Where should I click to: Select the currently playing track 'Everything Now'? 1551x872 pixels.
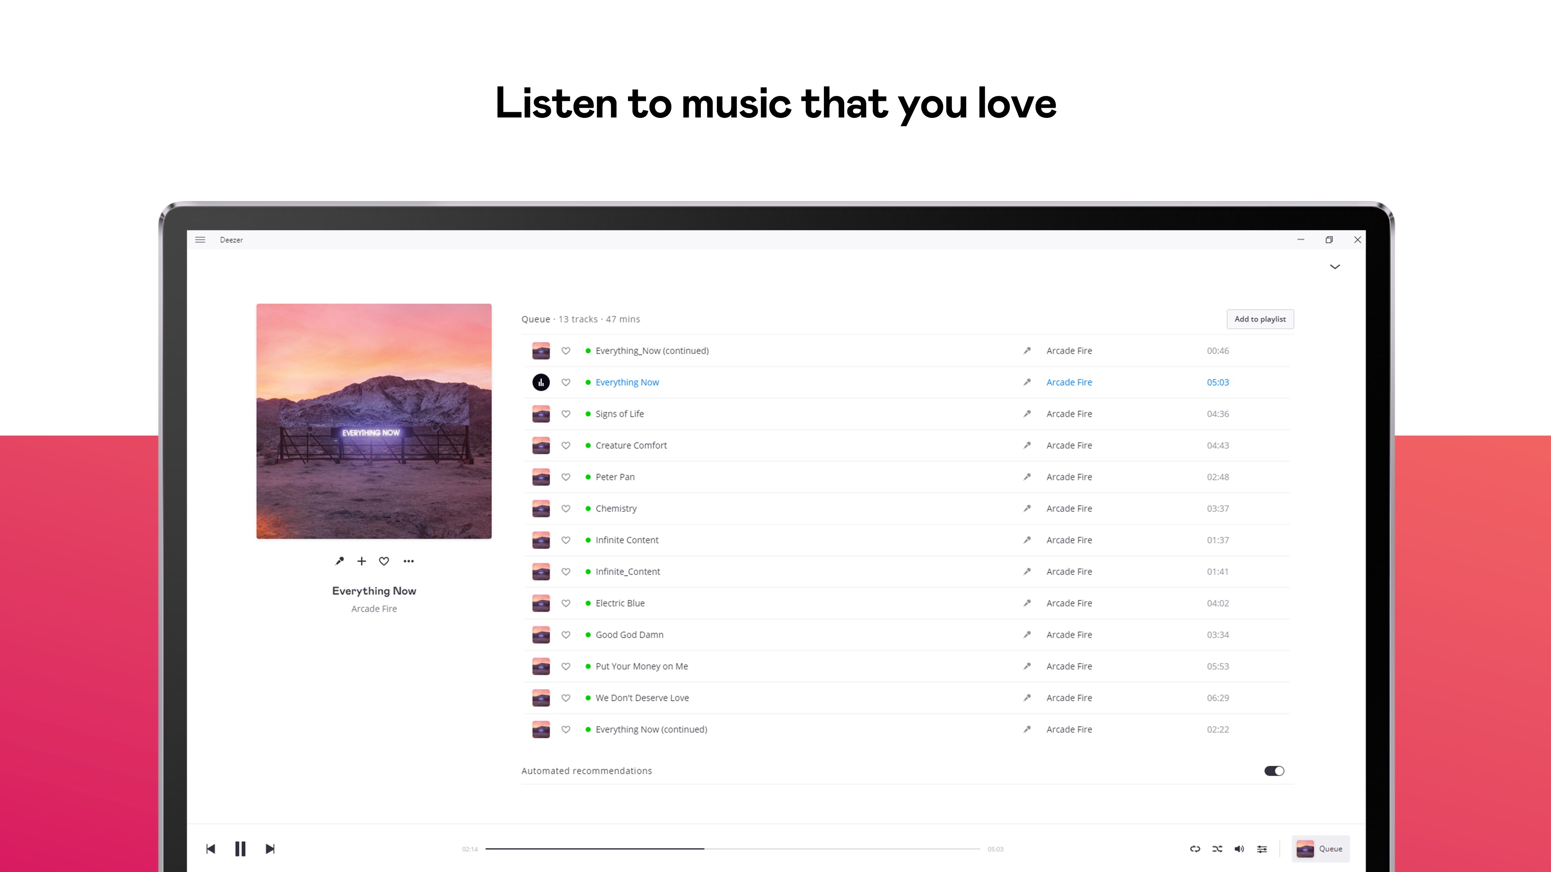(627, 382)
